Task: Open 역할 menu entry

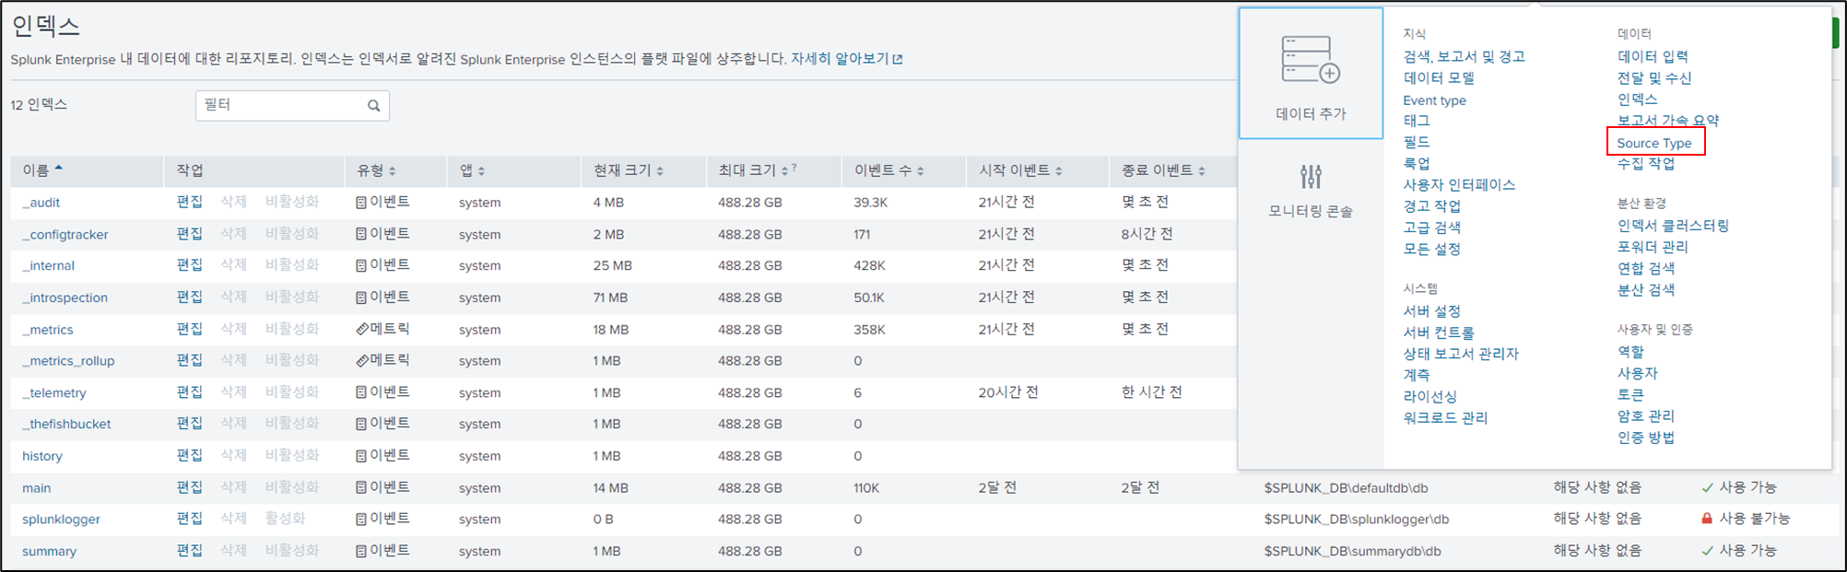Action: coord(1630,352)
